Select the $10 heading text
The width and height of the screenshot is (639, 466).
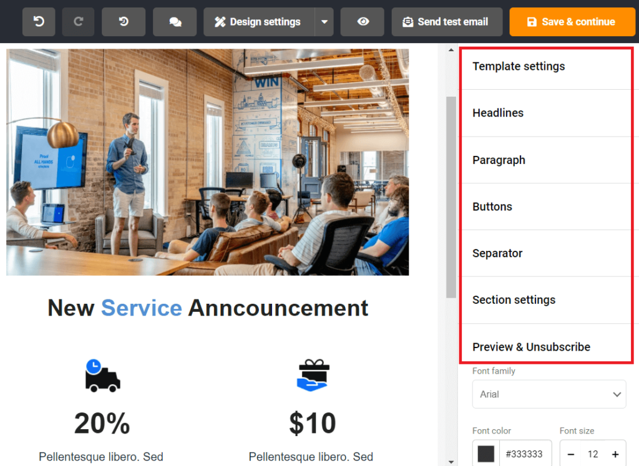tap(313, 423)
